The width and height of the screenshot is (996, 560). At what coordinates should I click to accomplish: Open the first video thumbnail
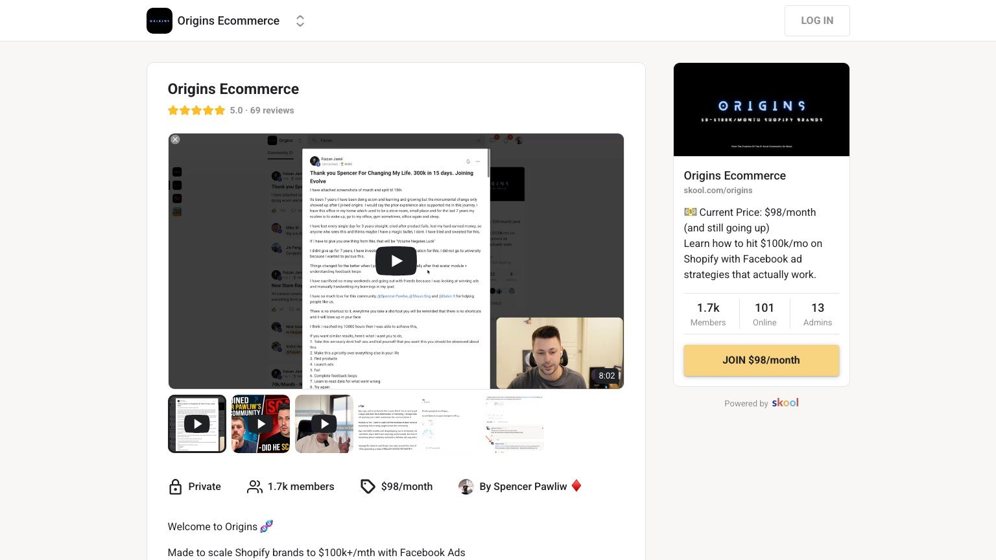(x=197, y=424)
